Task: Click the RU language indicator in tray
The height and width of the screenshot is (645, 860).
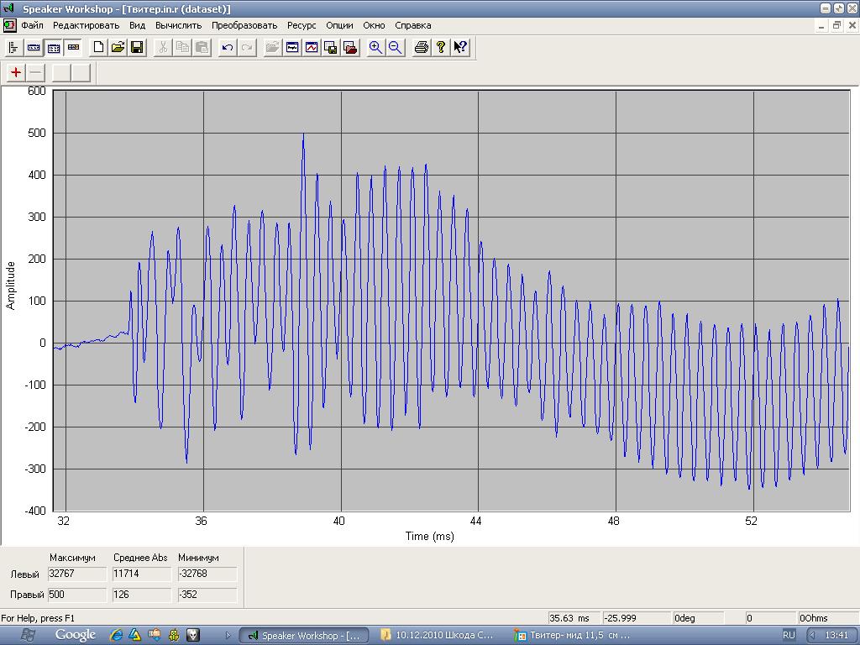Action: [789, 635]
